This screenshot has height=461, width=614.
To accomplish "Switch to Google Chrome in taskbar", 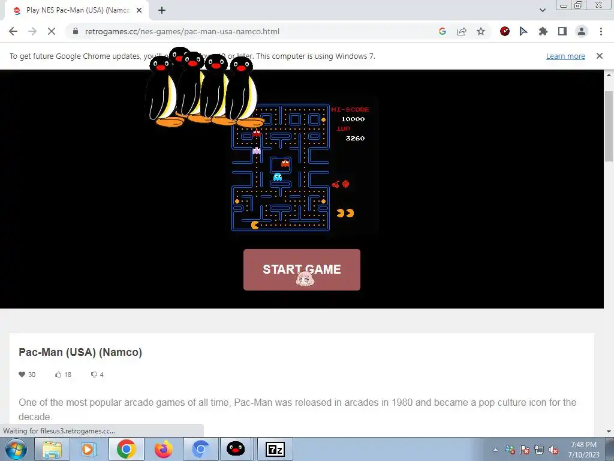I will pyautogui.click(x=126, y=449).
